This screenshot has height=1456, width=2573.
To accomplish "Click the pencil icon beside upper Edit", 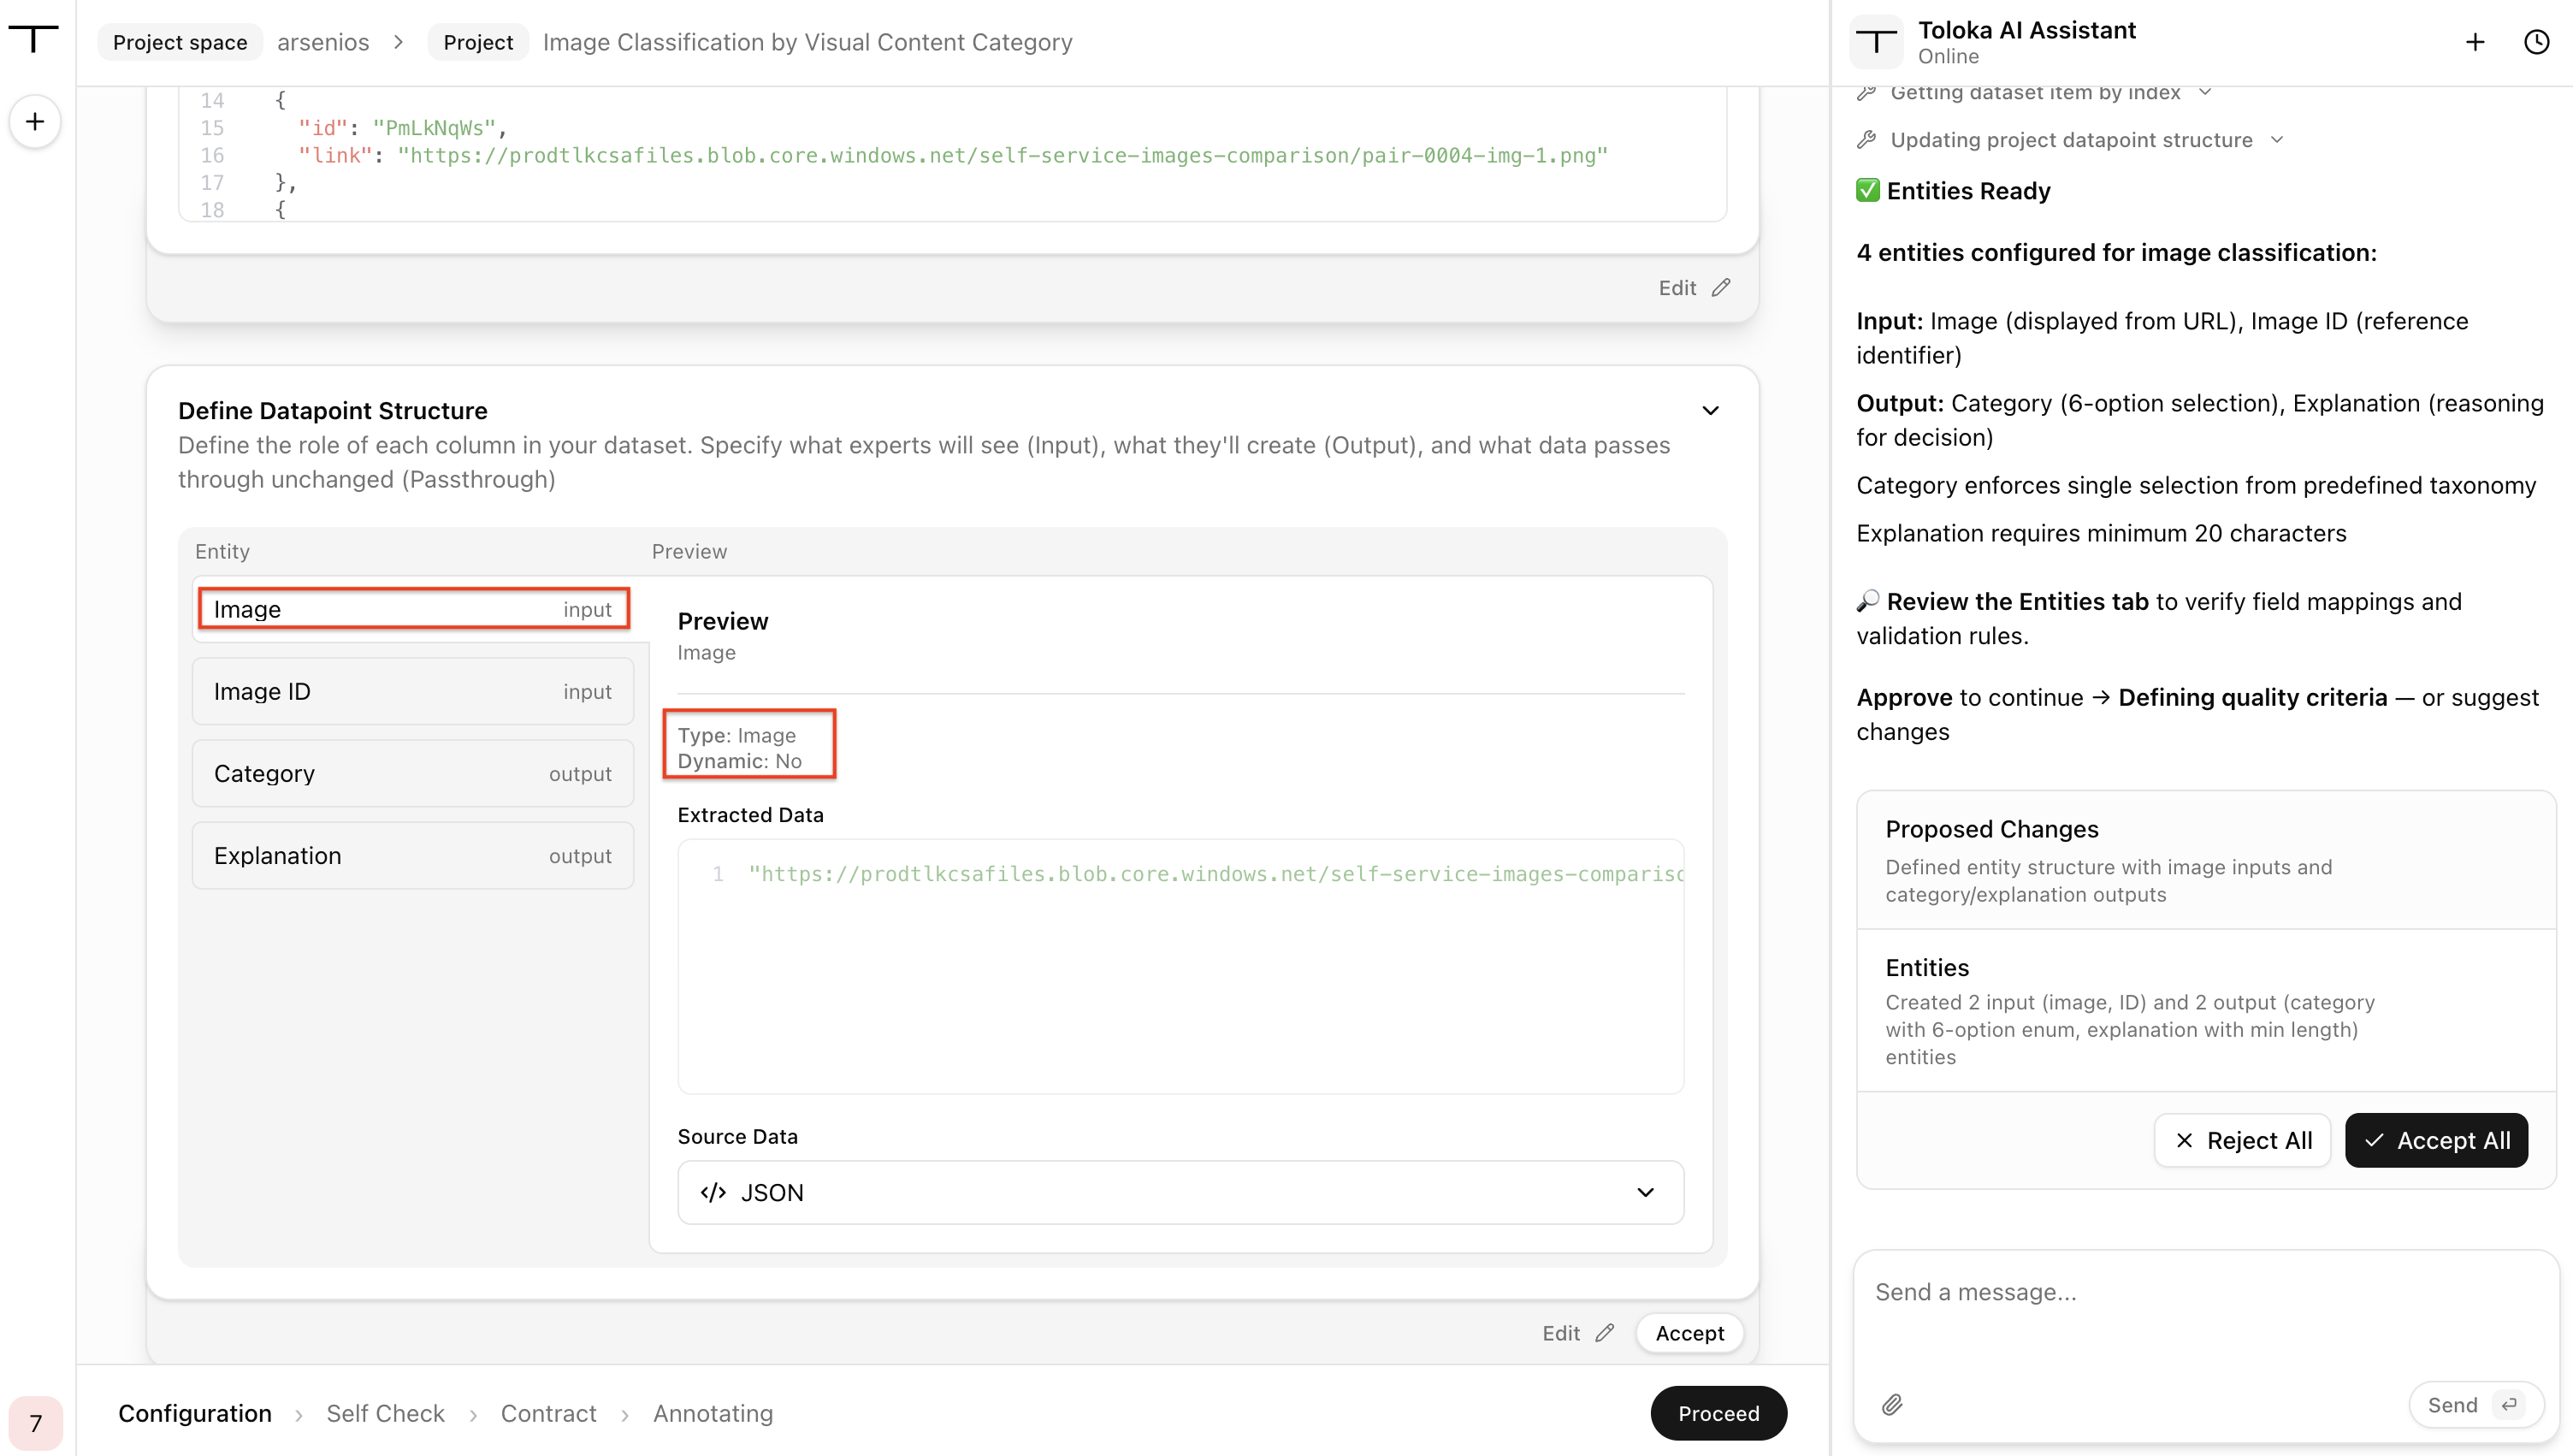I will tap(1720, 288).
